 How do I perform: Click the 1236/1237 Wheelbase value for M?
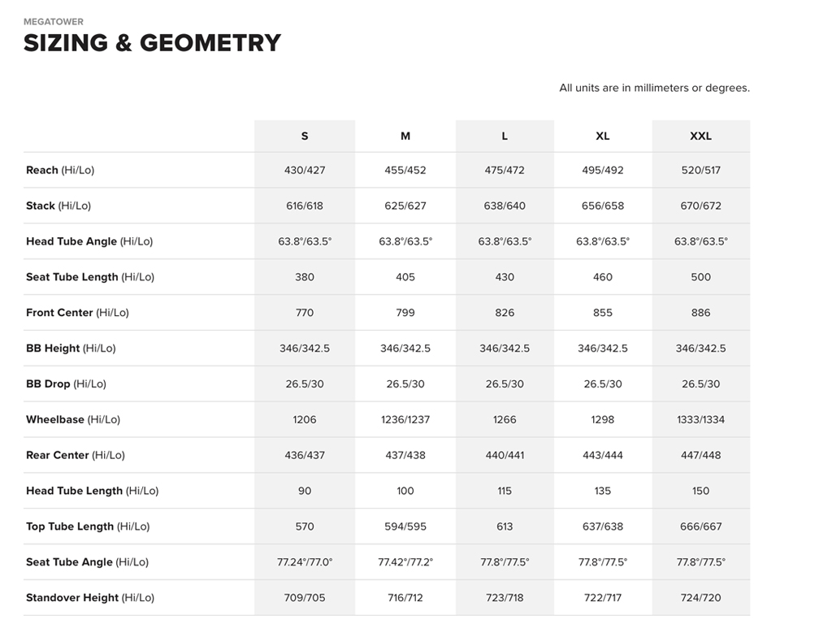[405, 420]
